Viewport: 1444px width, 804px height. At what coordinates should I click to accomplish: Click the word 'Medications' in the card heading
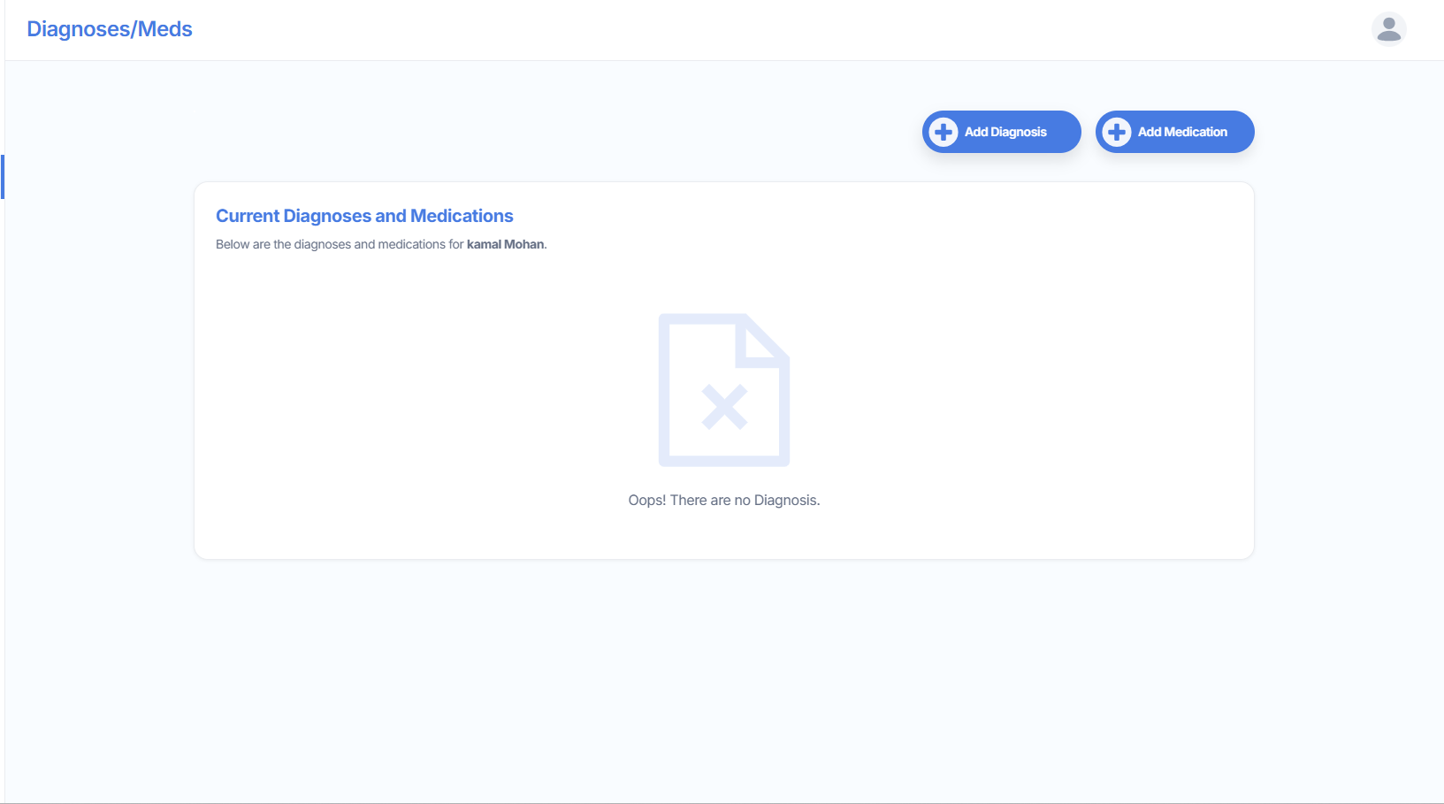click(462, 216)
